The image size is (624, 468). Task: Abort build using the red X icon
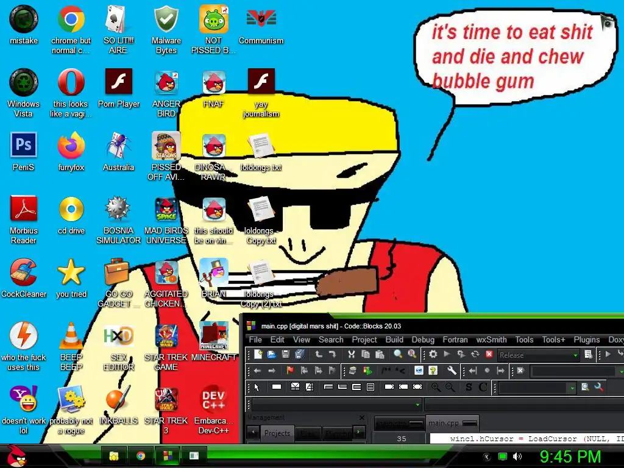point(489,354)
